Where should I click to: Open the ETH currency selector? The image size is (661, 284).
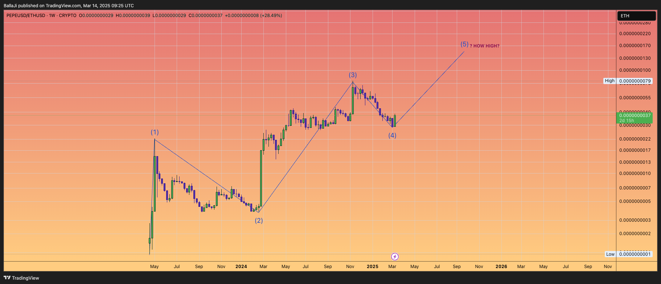(636, 16)
